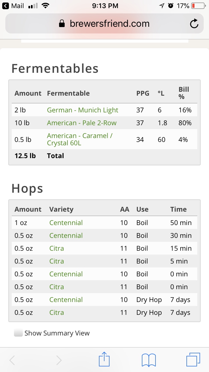Open German - Munich Light link
The image size is (209, 372).
82,110
